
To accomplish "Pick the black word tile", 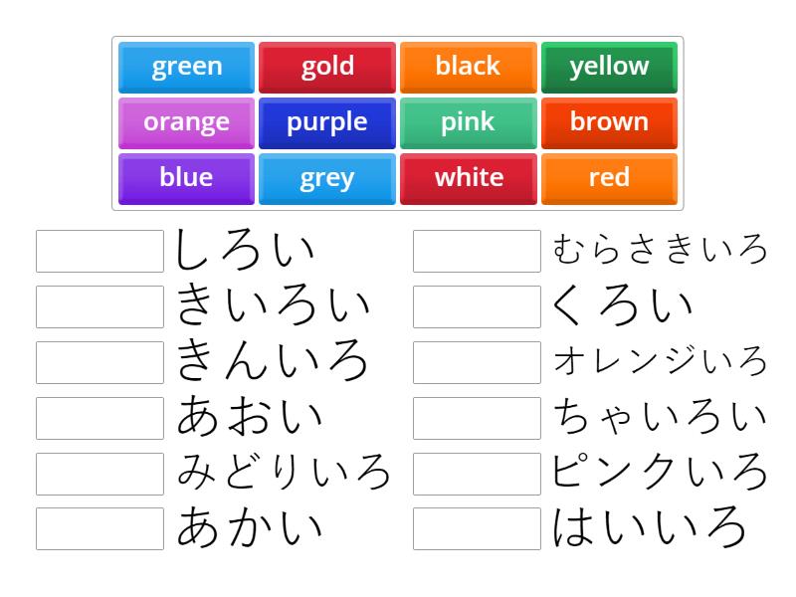I will tap(468, 67).
